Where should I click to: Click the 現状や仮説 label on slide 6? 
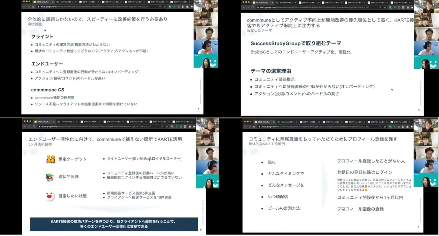[69, 177]
